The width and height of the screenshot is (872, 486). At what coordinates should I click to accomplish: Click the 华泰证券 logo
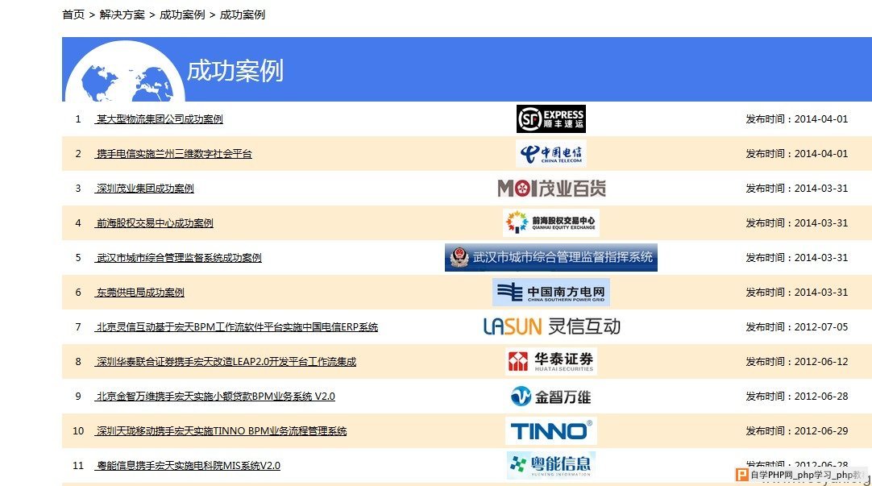pyautogui.click(x=551, y=361)
